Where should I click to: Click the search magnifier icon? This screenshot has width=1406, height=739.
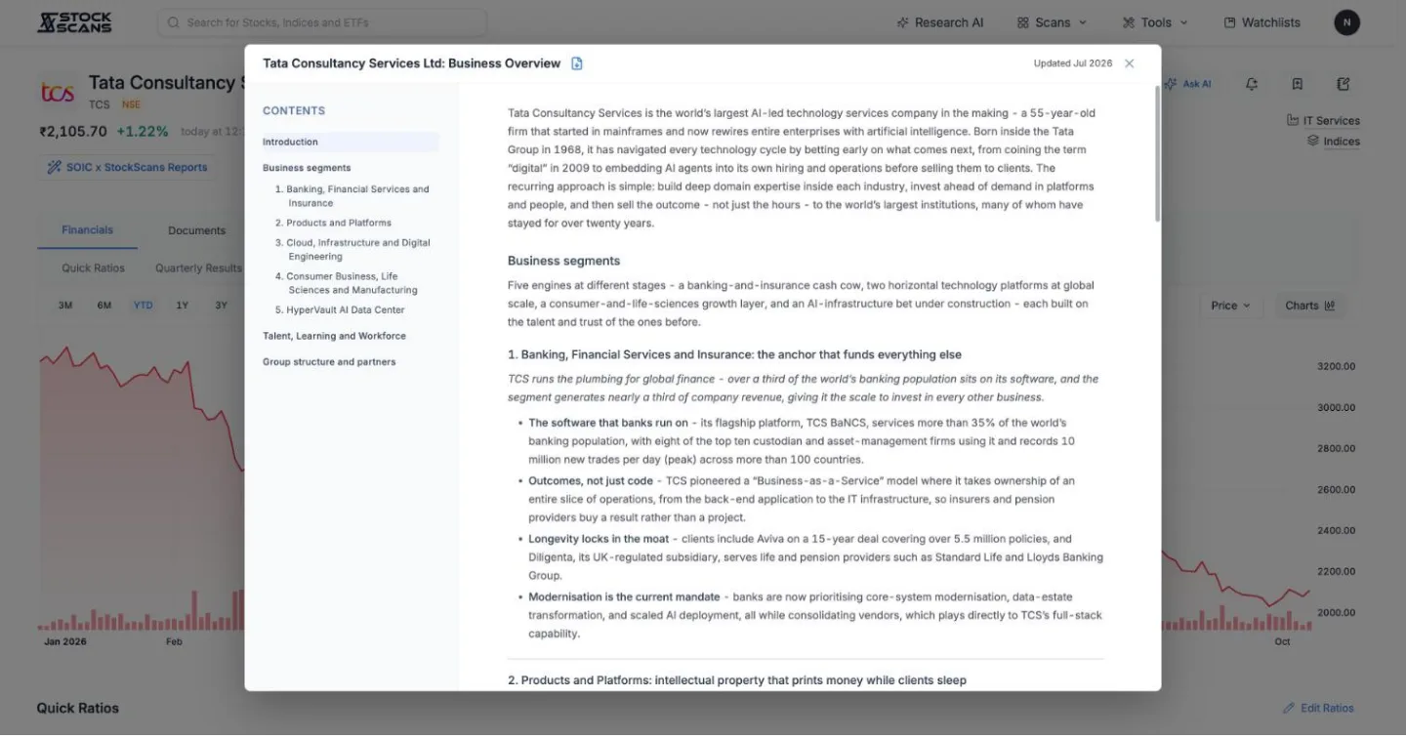pos(174,22)
